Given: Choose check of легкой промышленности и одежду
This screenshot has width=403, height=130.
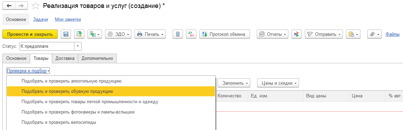Looking at the screenshot, I should (111, 102).
